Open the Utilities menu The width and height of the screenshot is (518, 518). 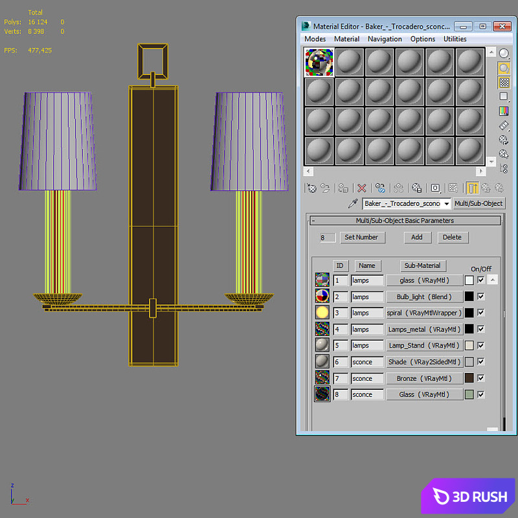(455, 39)
